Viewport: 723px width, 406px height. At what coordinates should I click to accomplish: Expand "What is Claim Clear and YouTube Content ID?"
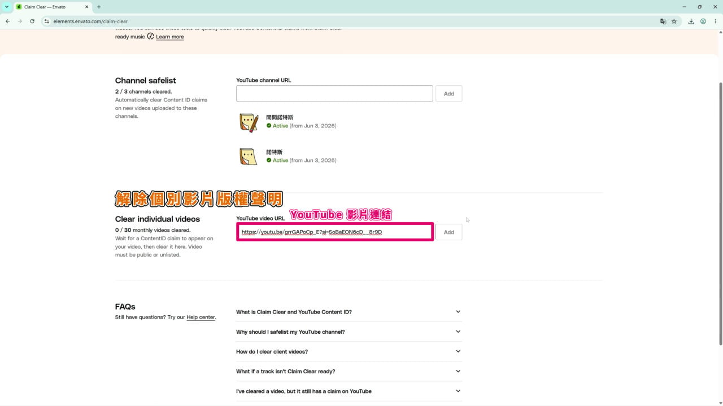click(x=349, y=312)
